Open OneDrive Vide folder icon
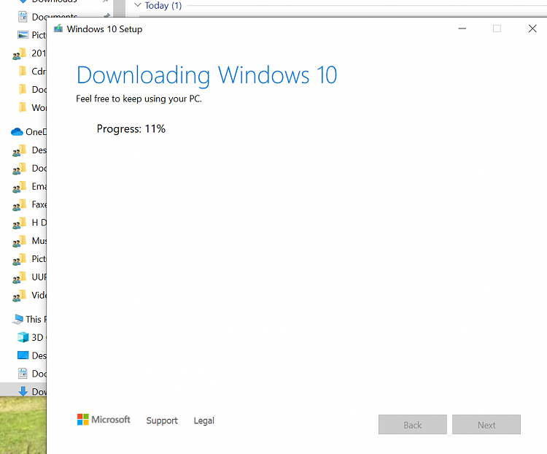The height and width of the screenshot is (454, 547). [20, 296]
